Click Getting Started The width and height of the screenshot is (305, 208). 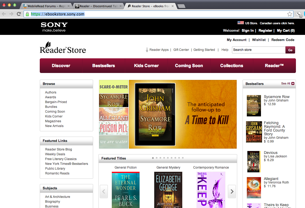pyautogui.click(x=204, y=50)
